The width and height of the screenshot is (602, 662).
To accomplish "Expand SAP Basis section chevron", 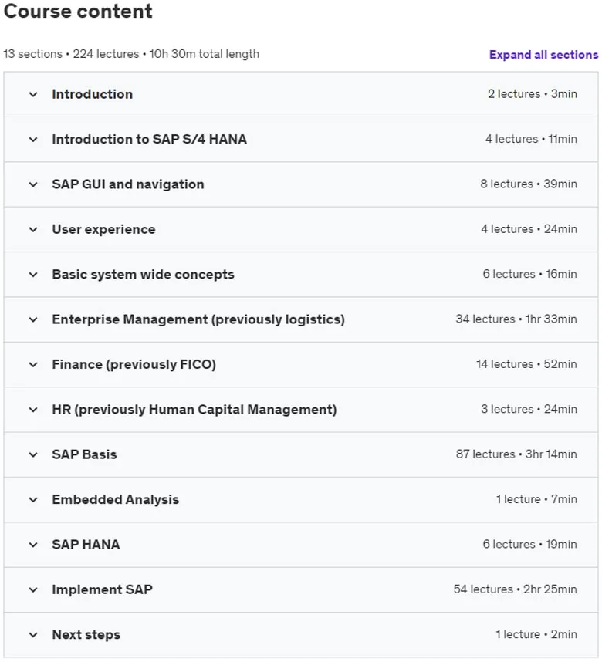I will point(33,454).
